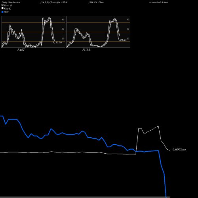Click the 'FAST' label under the left chart

coord(21,50)
